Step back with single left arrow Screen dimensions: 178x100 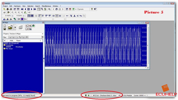tap(25, 9)
